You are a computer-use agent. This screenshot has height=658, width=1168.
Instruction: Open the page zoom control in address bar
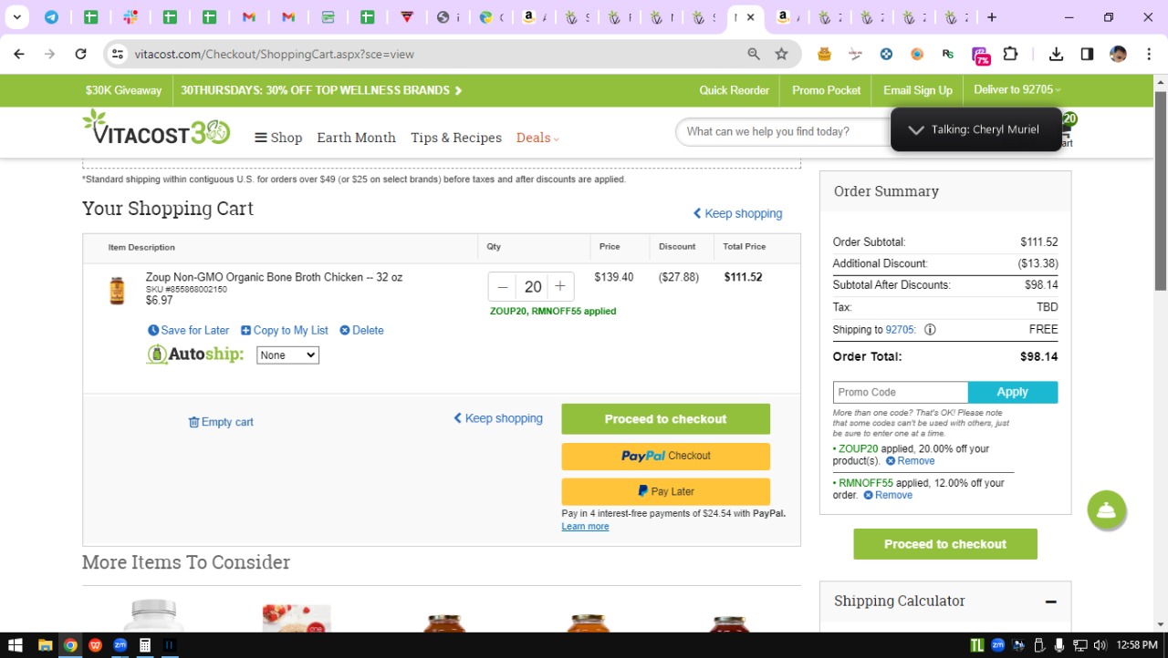coord(754,54)
